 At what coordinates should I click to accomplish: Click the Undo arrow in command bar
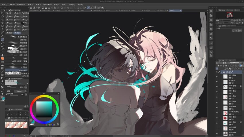55,8
